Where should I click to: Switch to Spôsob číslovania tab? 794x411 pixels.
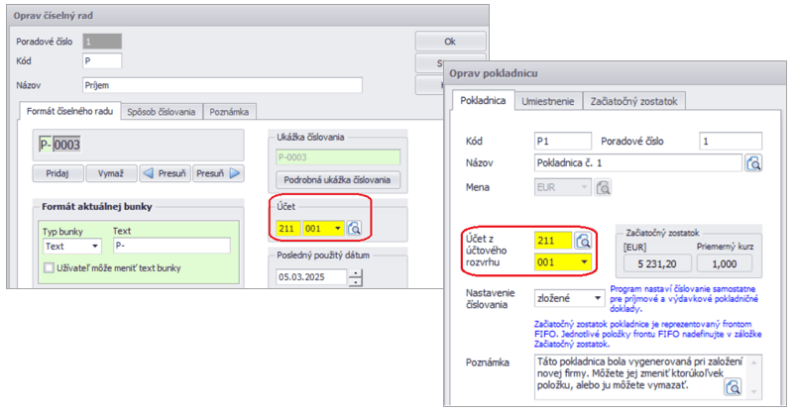(x=160, y=112)
